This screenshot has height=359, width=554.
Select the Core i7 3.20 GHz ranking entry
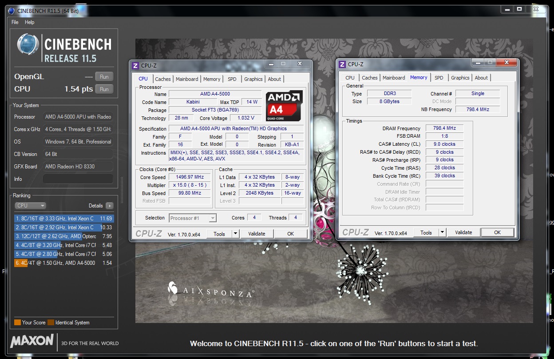(x=64, y=245)
